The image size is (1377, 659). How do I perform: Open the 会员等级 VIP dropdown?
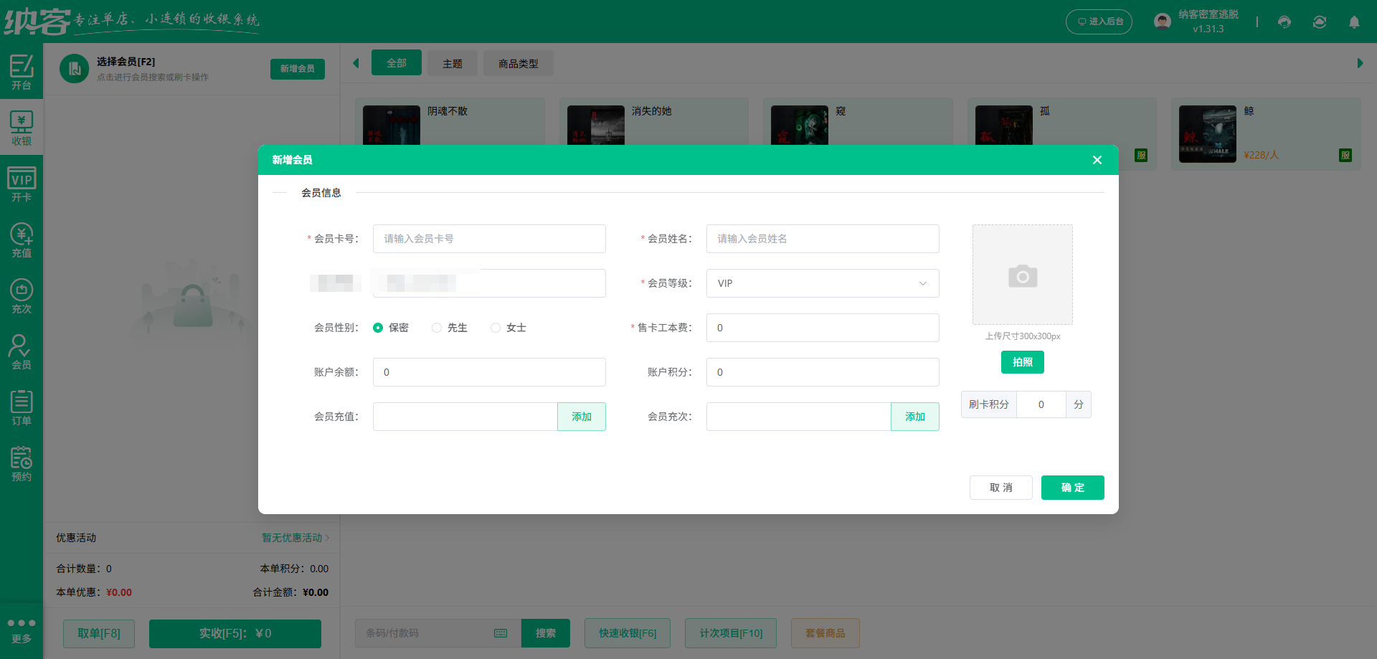822,283
